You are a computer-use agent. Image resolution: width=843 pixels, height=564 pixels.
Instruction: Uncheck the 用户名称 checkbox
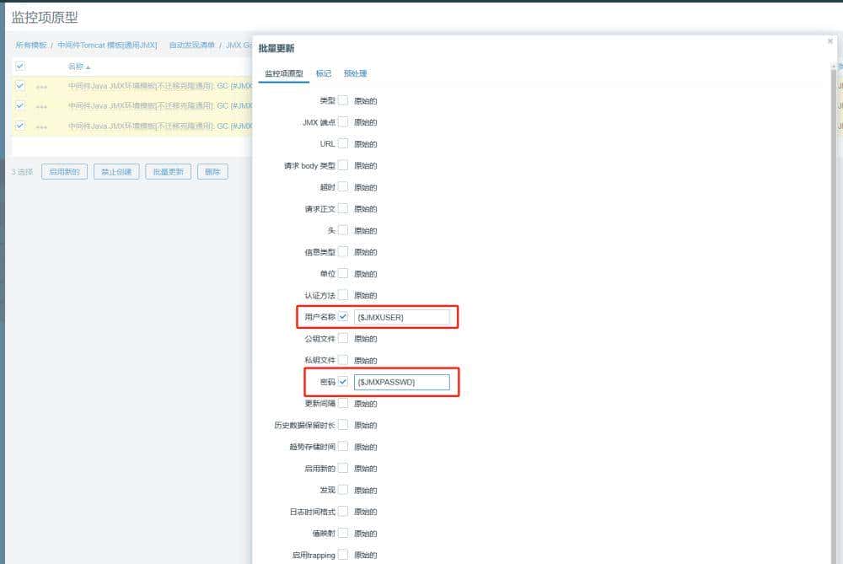[x=343, y=317]
